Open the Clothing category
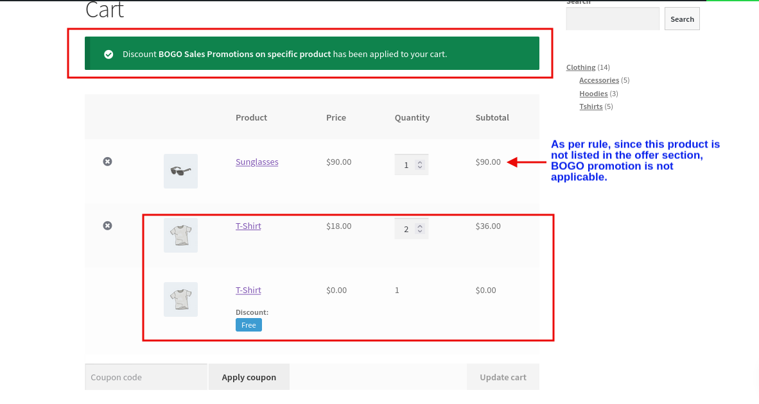Screen dimensions: 759x404 click(580, 67)
